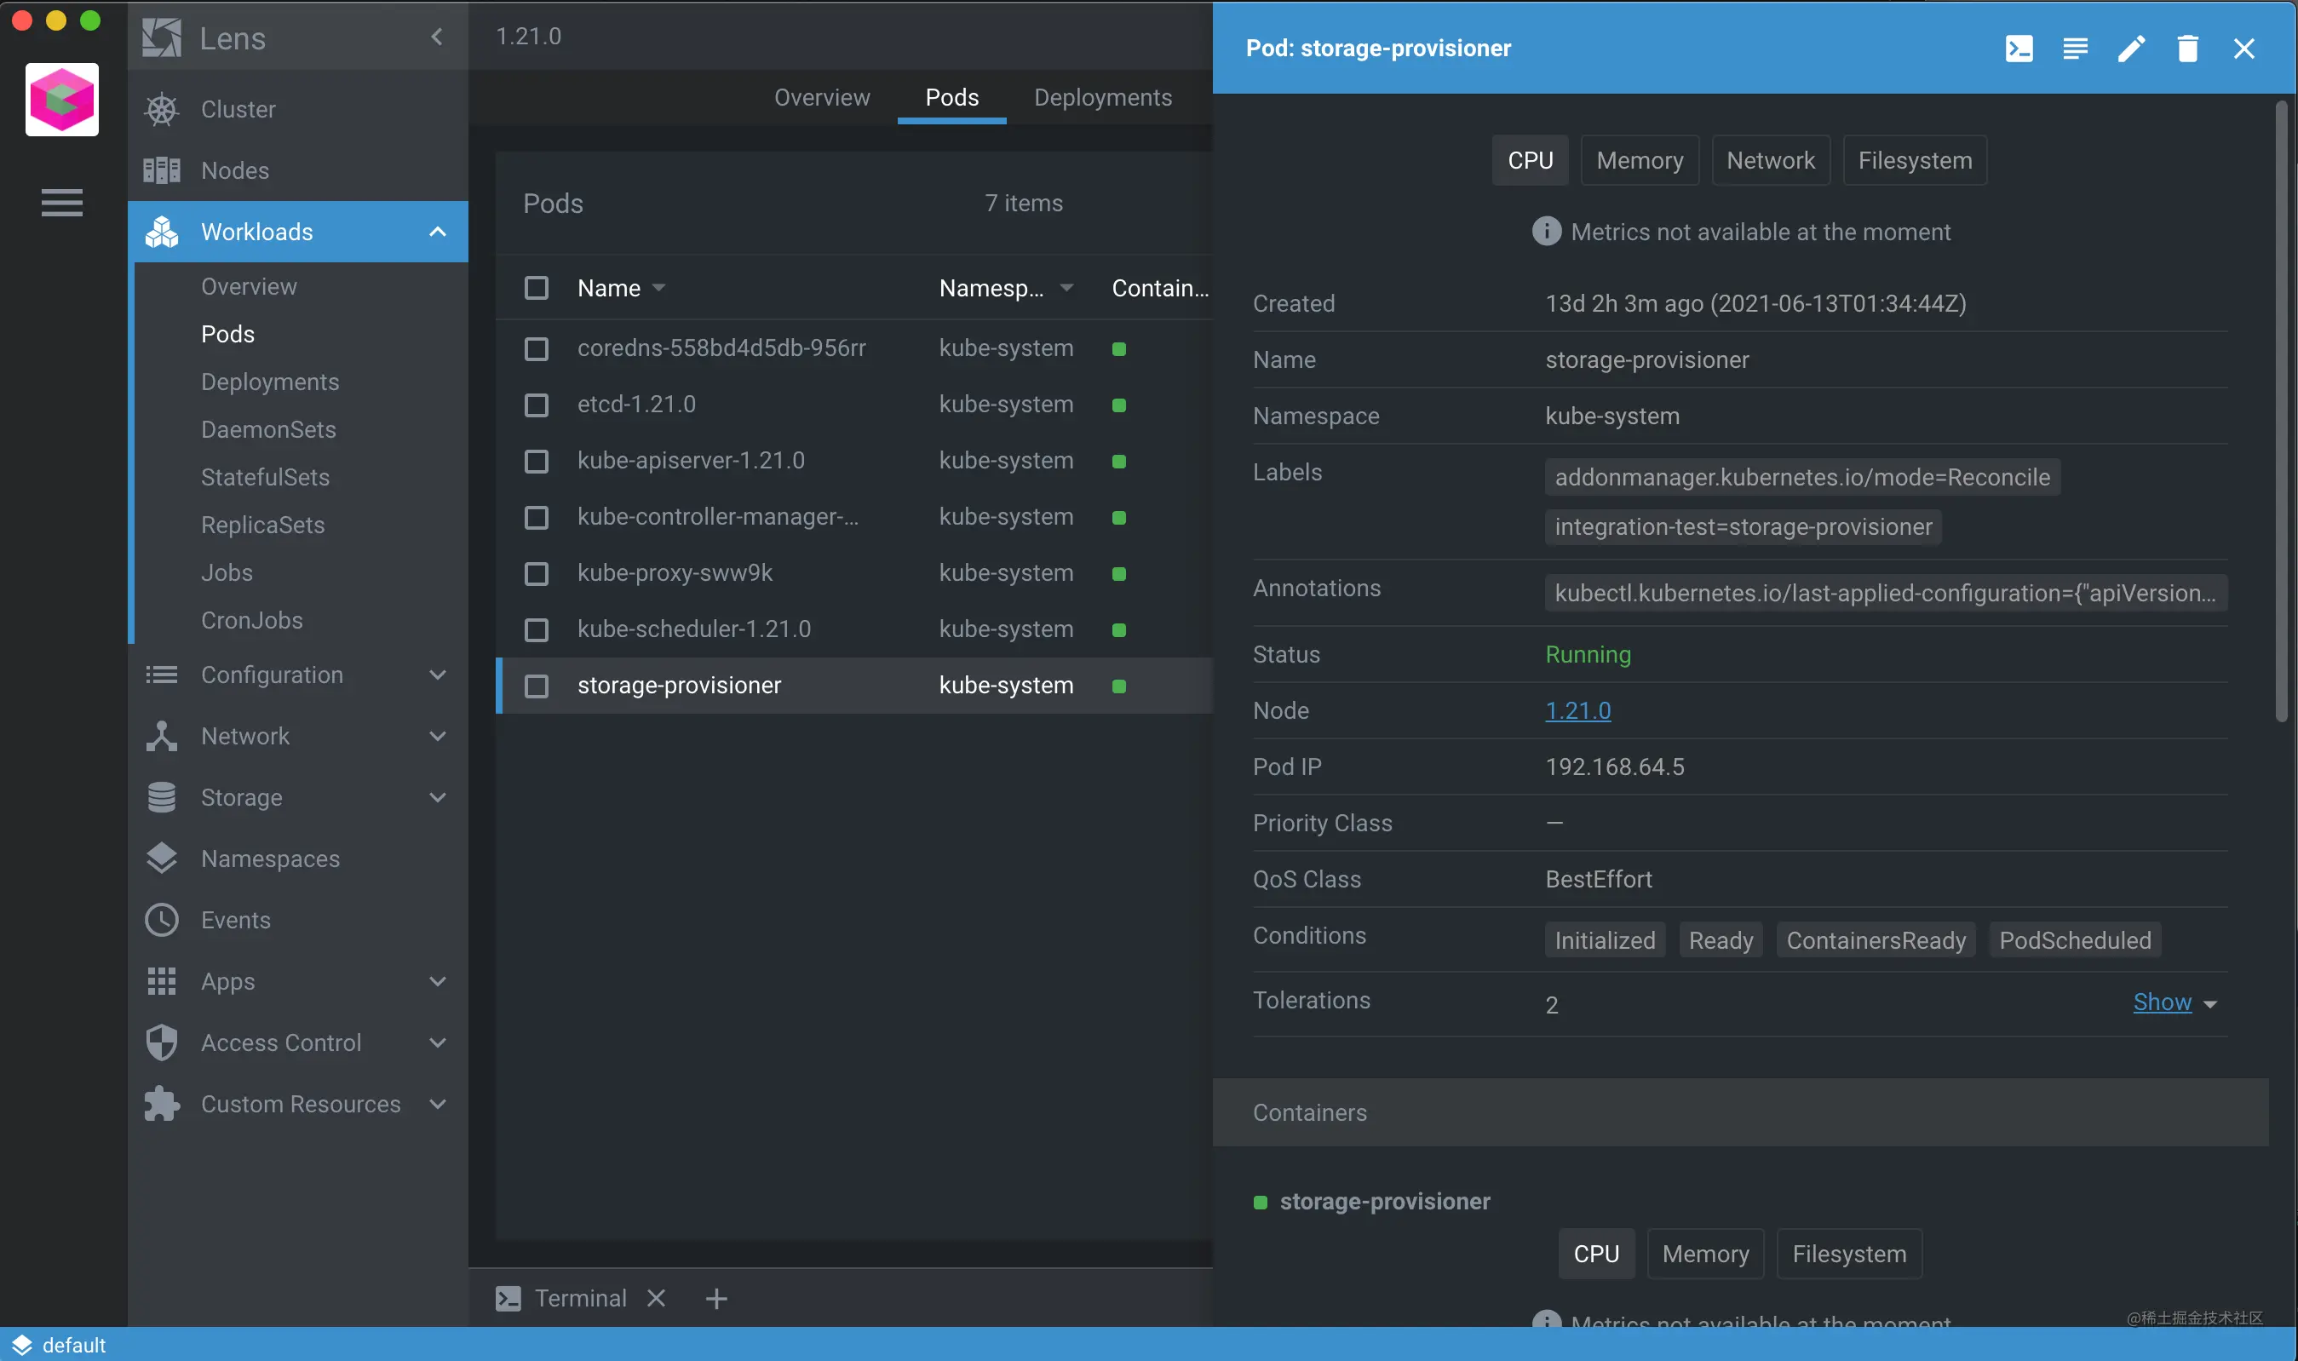Screen dimensions: 2298x1361
Task: Expand the Configuration section chevron
Action: tap(438, 675)
